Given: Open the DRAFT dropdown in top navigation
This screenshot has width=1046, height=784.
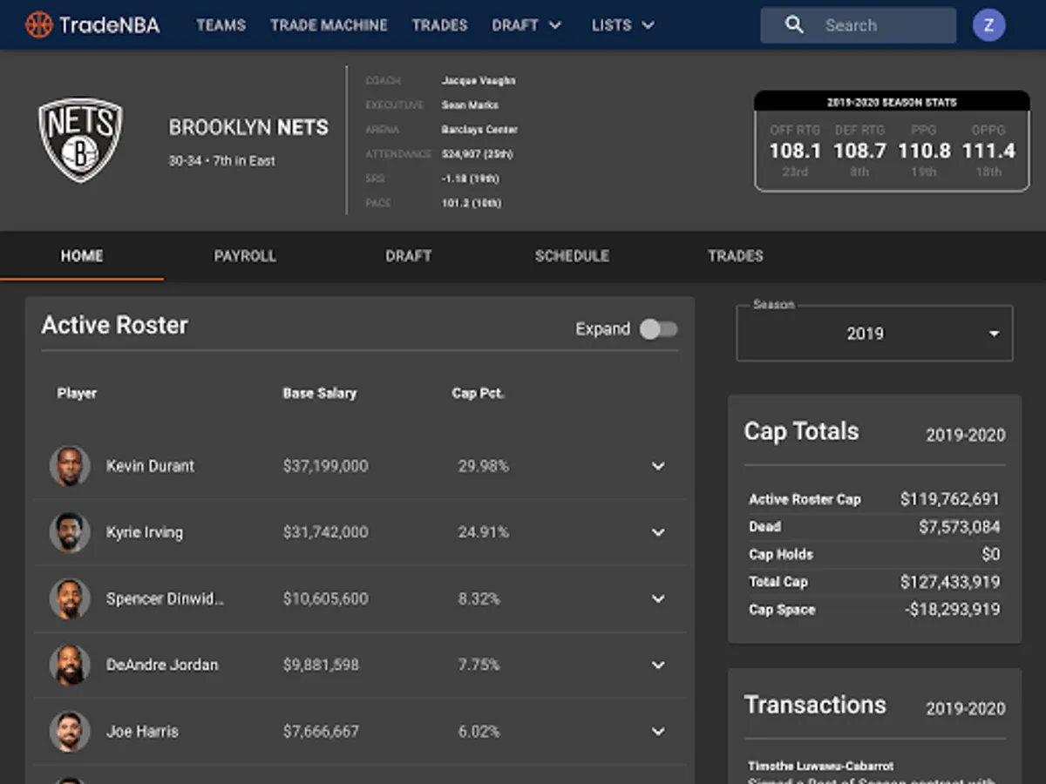Looking at the screenshot, I should pyautogui.click(x=526, y=25).
